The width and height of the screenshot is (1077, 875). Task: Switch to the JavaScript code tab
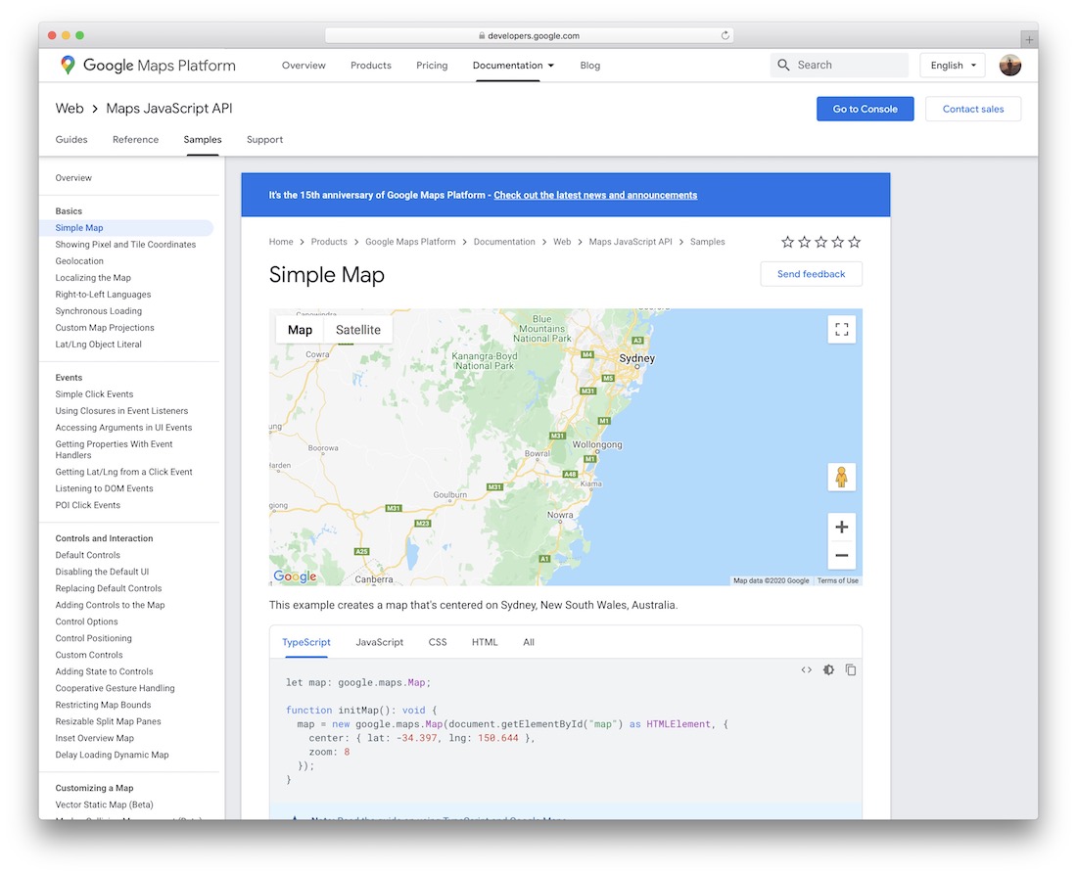pos(379,642)
